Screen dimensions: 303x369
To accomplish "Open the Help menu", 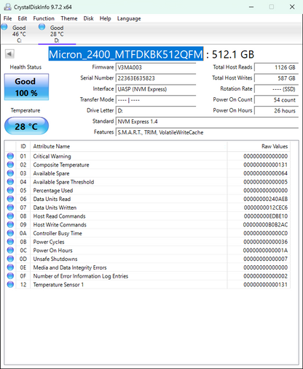I will 105,18.
